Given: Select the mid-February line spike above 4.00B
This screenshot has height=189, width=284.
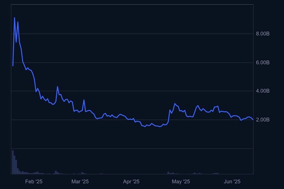Looking at the screenshot, I should click(x=58, y=87).
